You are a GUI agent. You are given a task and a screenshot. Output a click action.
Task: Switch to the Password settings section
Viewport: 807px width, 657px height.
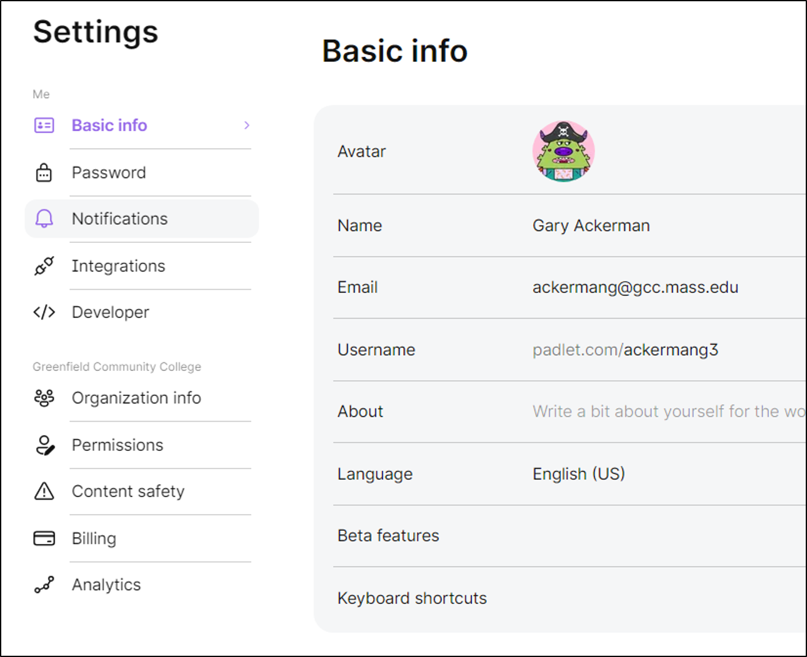pos(109,172)
